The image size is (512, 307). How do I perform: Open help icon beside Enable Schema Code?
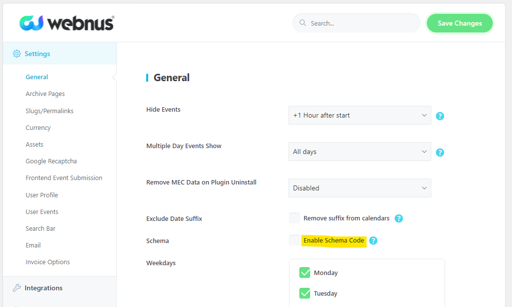click(373, 241)
